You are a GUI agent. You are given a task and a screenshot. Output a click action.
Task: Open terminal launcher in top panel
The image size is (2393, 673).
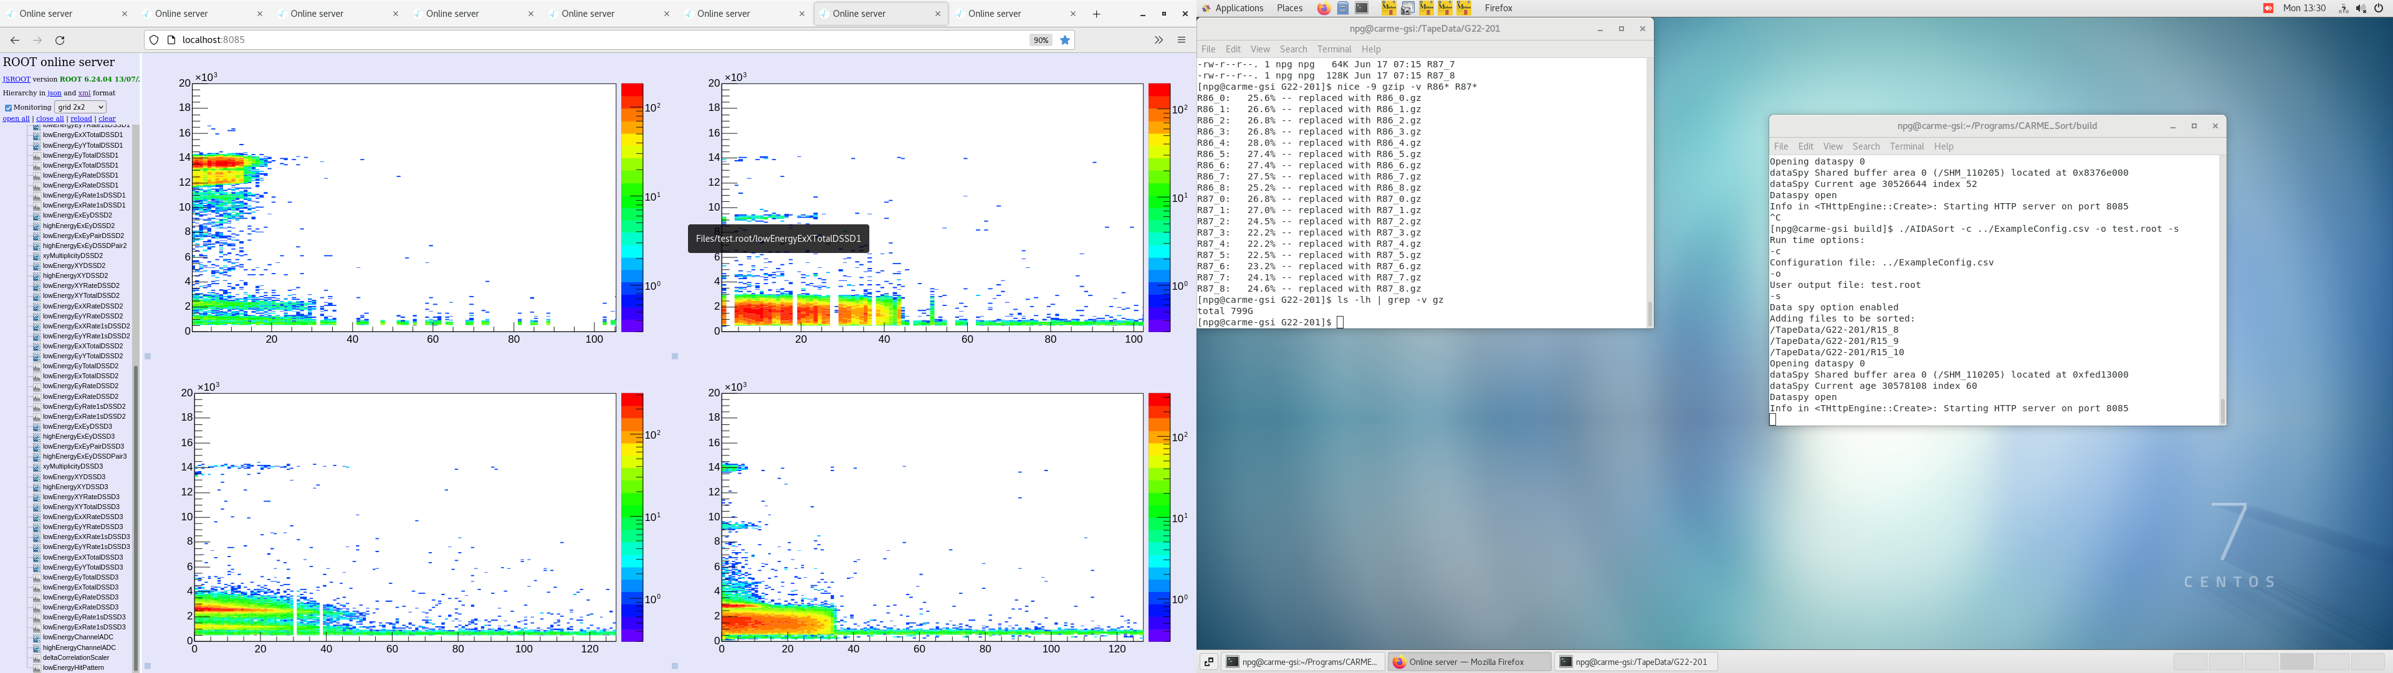pyautogui.click(x=1362, y=8)
